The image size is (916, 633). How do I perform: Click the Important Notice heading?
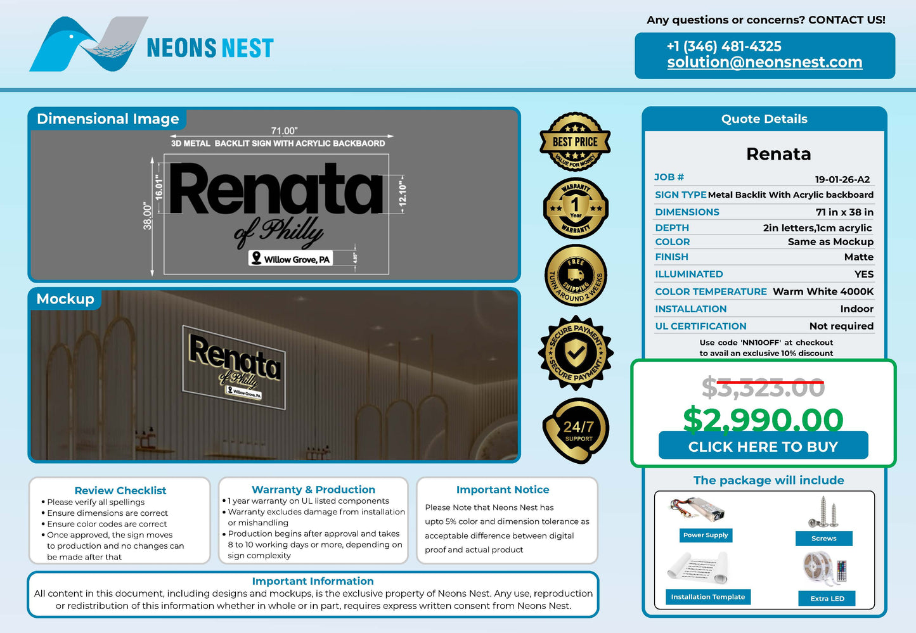pyautogui.click(x=503, y=490)
